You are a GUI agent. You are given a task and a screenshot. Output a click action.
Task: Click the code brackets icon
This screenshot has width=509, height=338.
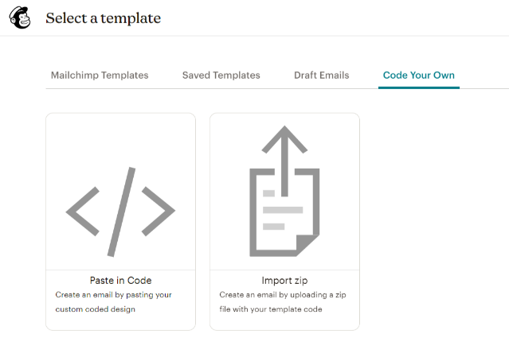click(120, 211)
